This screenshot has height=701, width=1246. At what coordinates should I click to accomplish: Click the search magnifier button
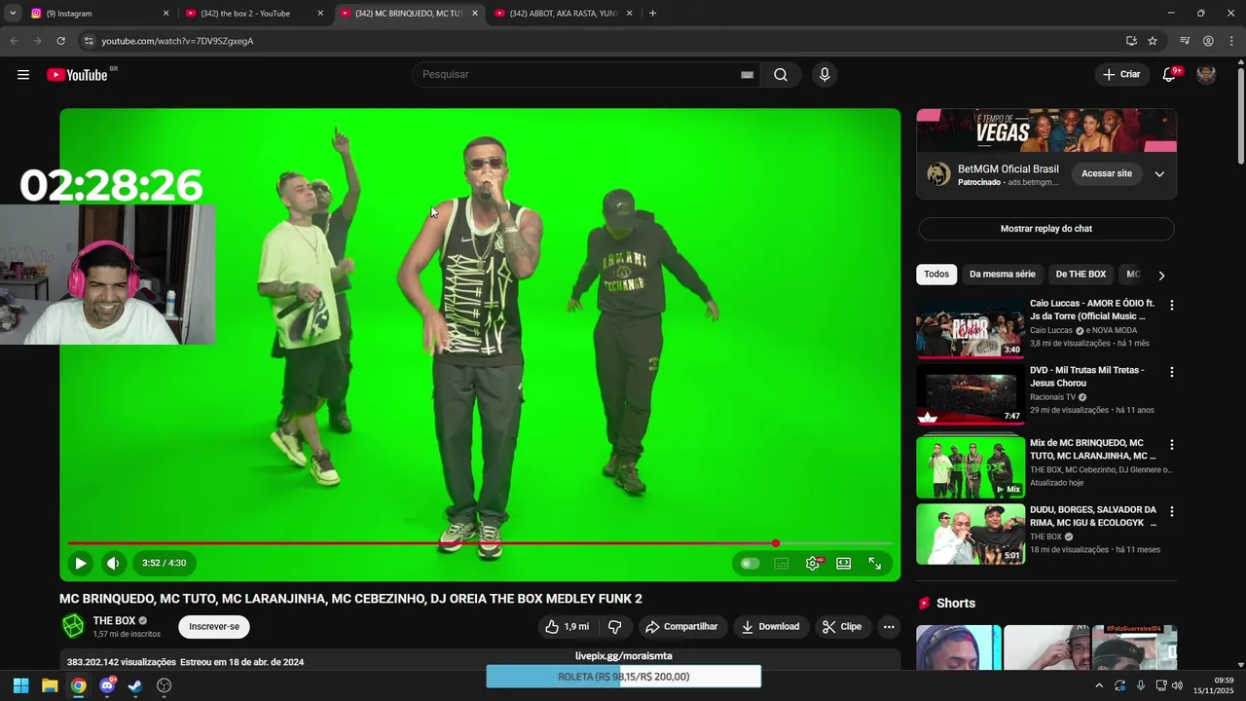click(x=781, y=75)
